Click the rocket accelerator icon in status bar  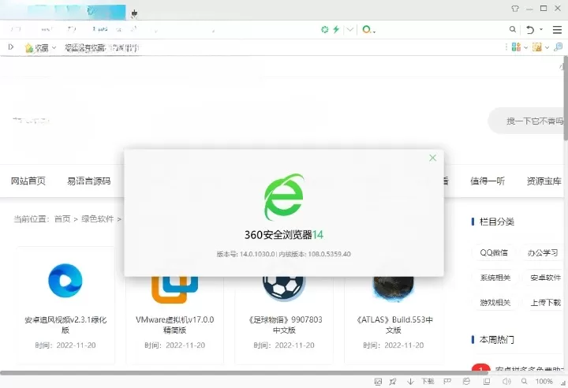tap(393, 382)
